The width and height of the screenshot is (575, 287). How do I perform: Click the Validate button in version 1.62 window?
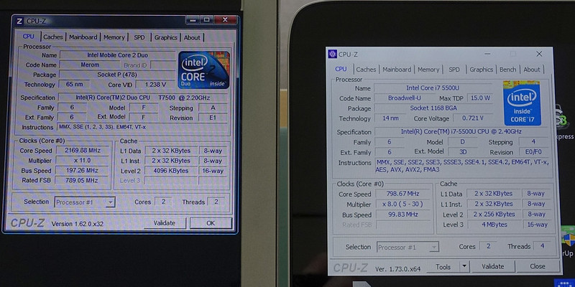click(x=165, y=223)
